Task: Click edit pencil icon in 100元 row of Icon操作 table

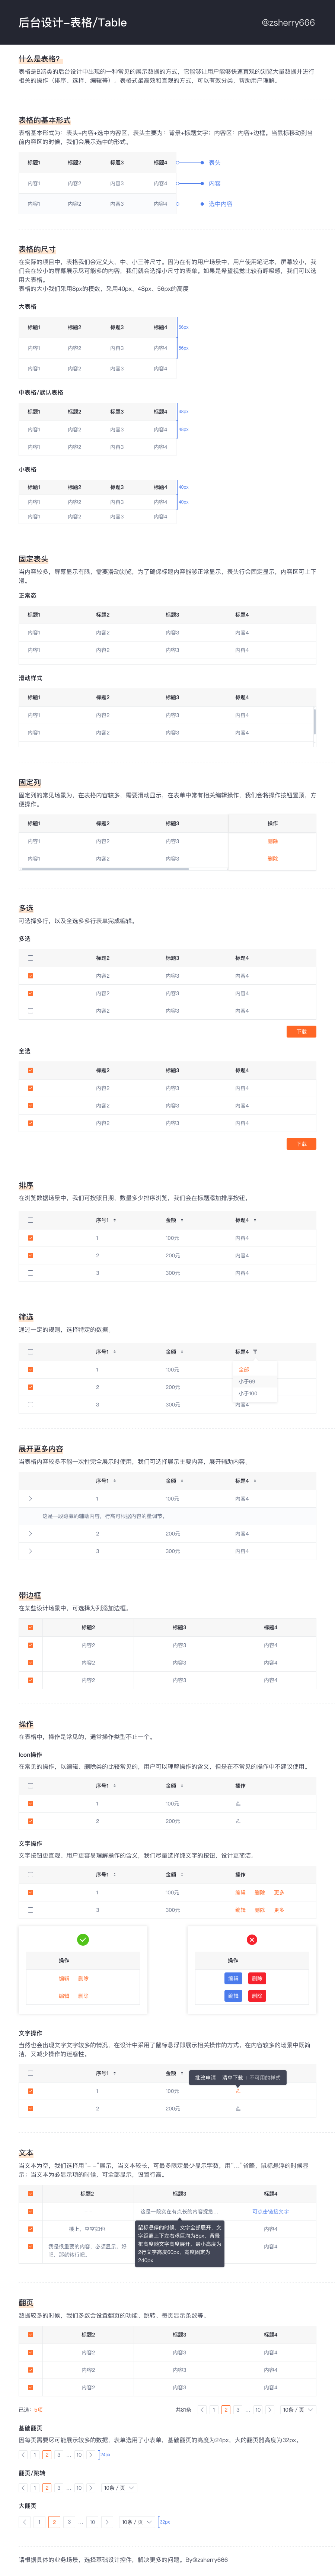Action: (x=238, y=1804)
